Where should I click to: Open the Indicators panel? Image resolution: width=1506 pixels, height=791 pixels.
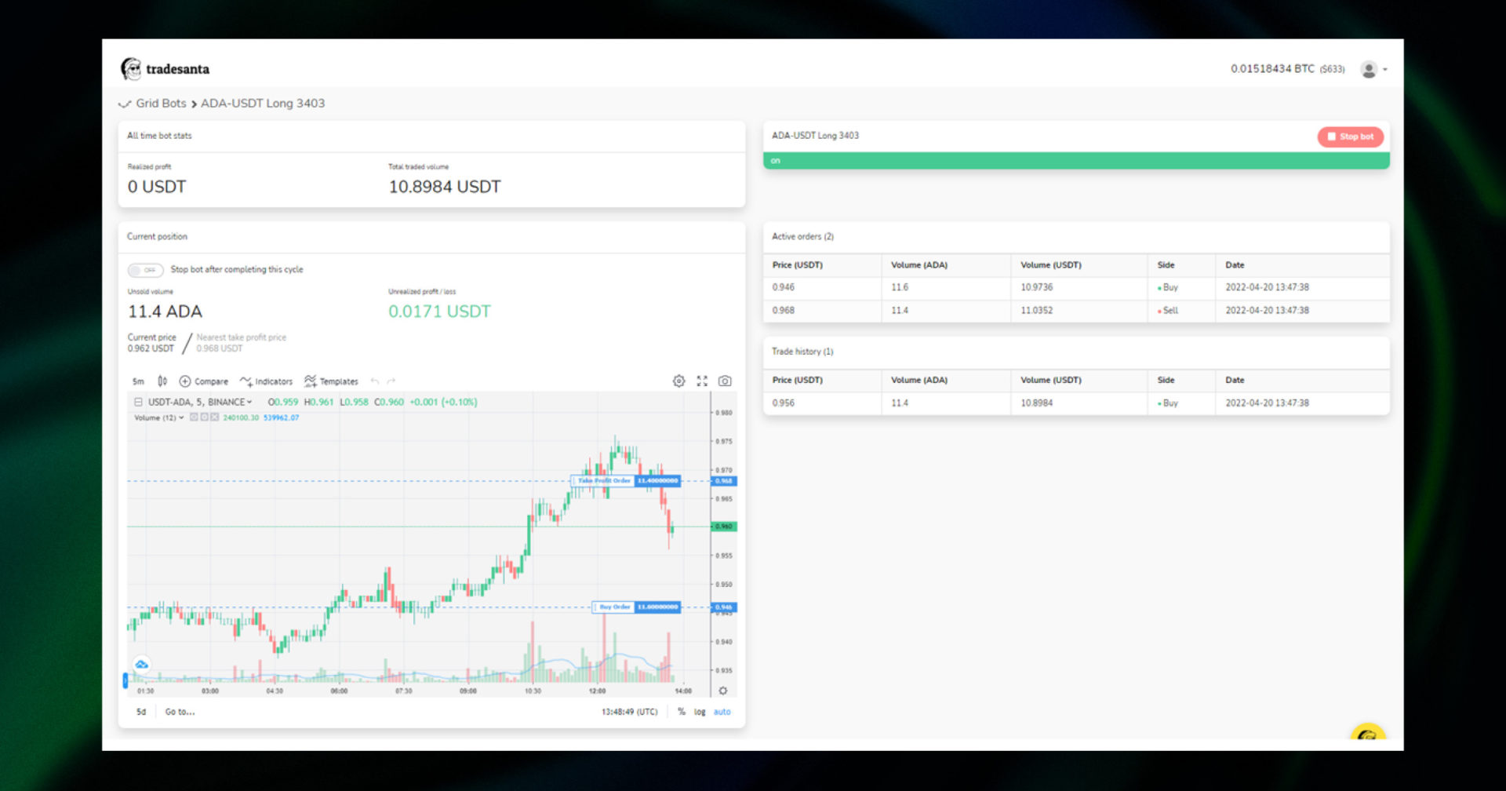tap(267, 381)
